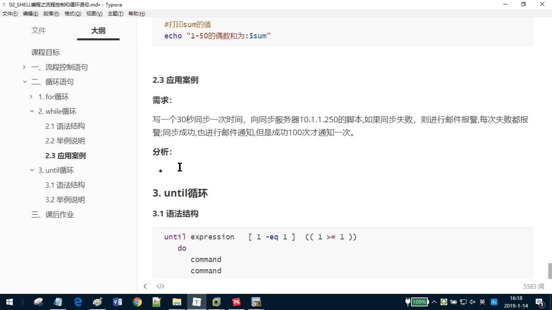The width and height of the screenshot is (552, 310).
Task: Open VMware Workstation from the taskbar
Action: click(x=216, y=302)
